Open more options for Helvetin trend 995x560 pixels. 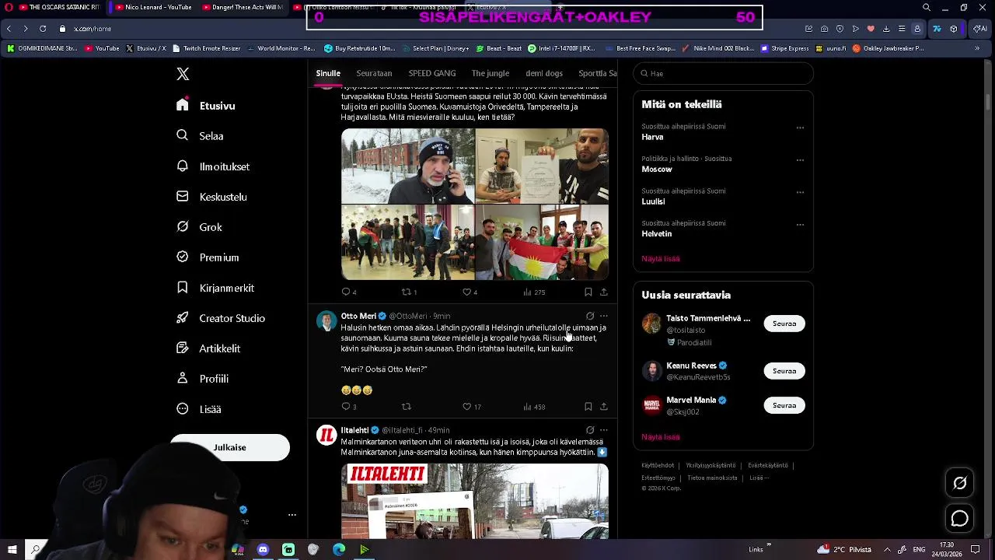(x=800, y=225)
